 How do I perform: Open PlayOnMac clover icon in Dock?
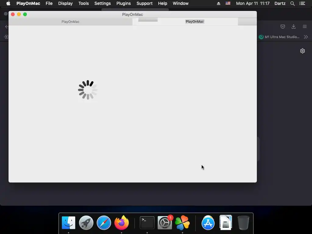tap(182, 223)
